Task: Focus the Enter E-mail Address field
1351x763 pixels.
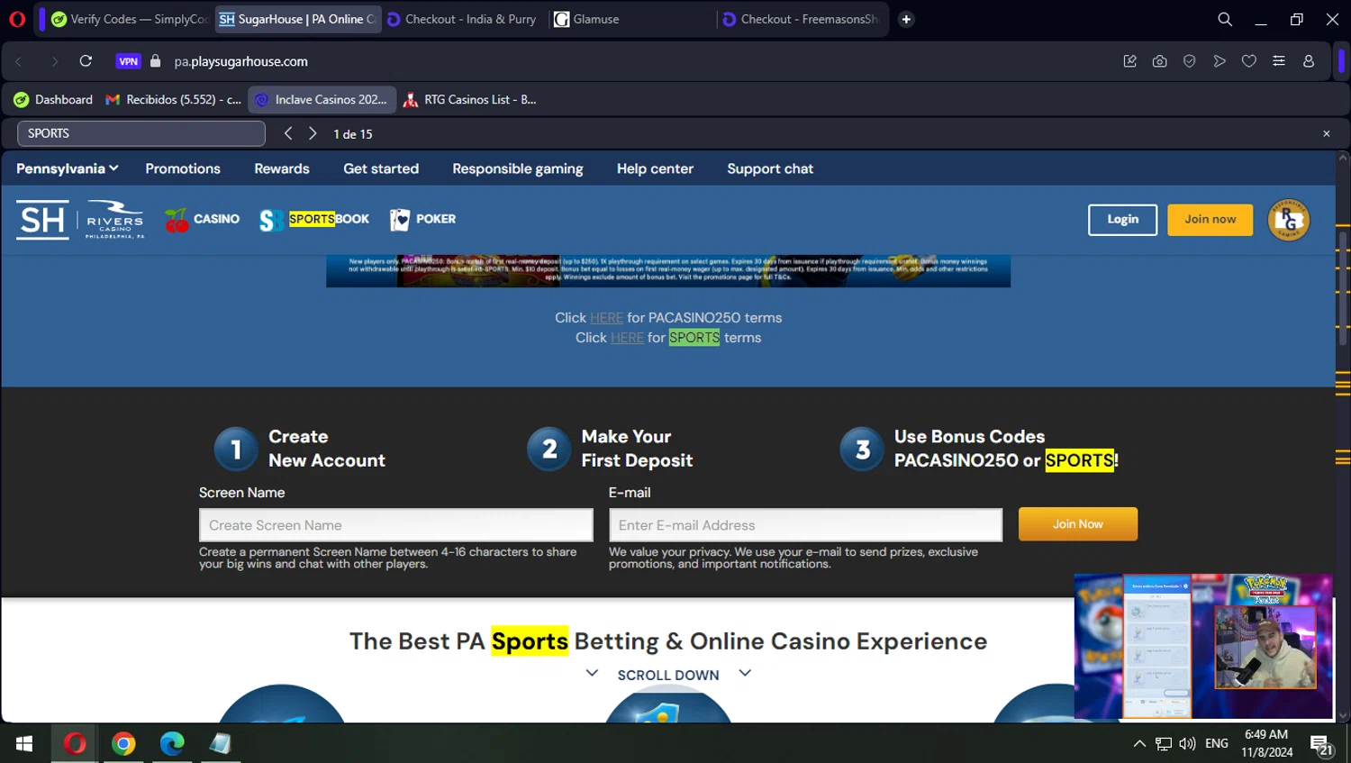Action: tap(805, 525)
